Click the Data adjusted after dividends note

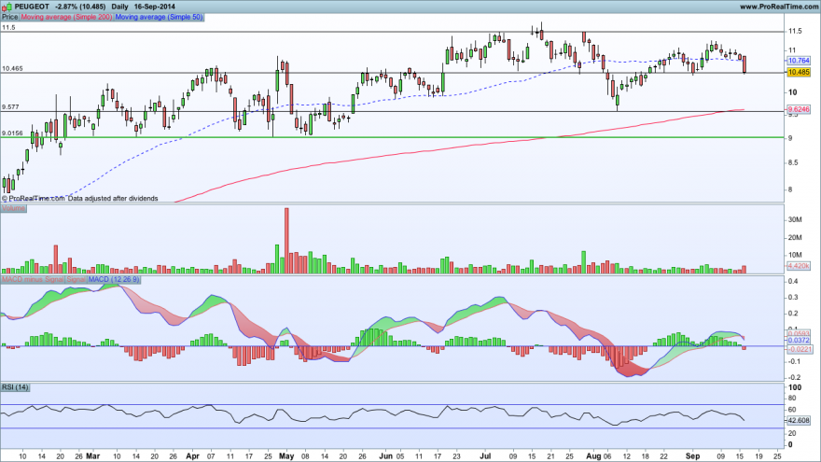tap(113, 199)
